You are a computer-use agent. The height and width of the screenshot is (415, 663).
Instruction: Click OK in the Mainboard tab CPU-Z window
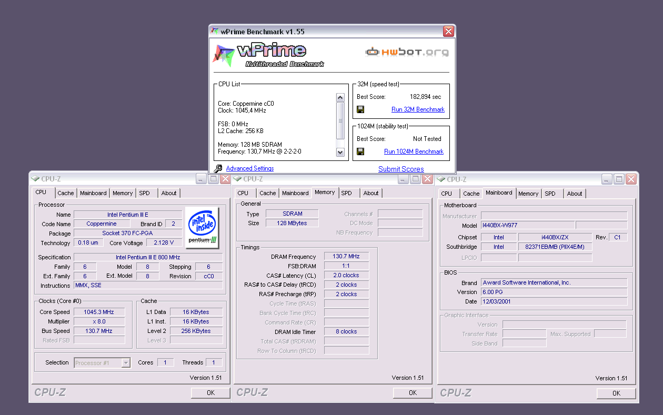tap(616, 393)
